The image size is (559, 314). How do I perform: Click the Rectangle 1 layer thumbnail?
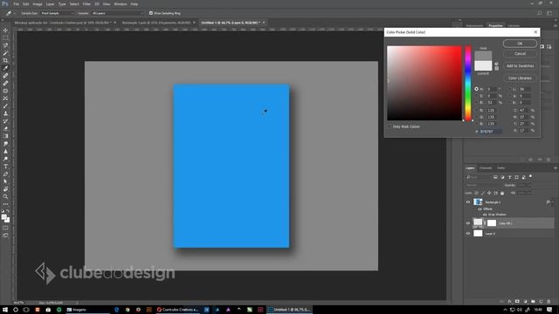pyautogui.click(x=478, y=202)
